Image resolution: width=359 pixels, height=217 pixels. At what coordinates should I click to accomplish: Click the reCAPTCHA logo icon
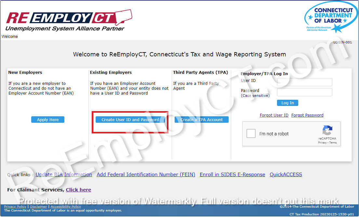point(327,131)
